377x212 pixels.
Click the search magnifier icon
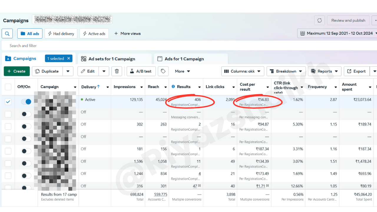[x=7, y=34]
